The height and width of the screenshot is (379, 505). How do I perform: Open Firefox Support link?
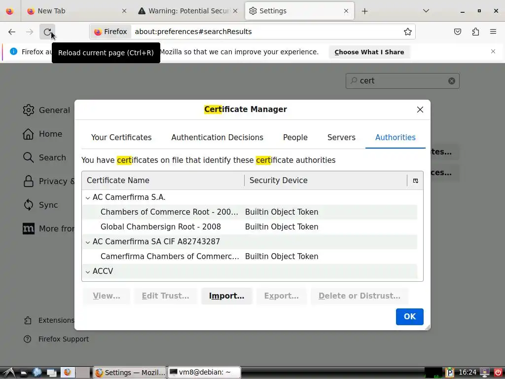tap(56, 340)
